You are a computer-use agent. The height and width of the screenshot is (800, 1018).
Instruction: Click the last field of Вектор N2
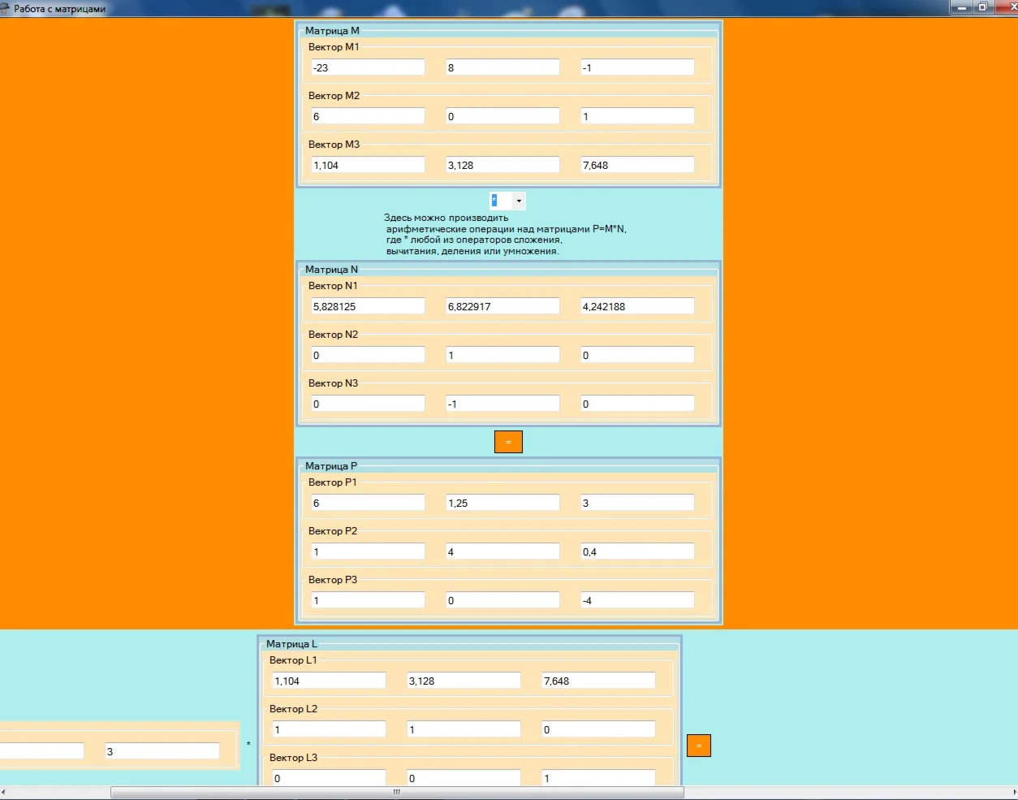pyautogui.click(x=637, y=355)
